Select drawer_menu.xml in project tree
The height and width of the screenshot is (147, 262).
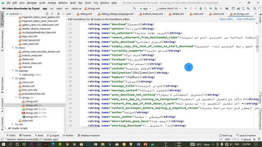point(30,63)
